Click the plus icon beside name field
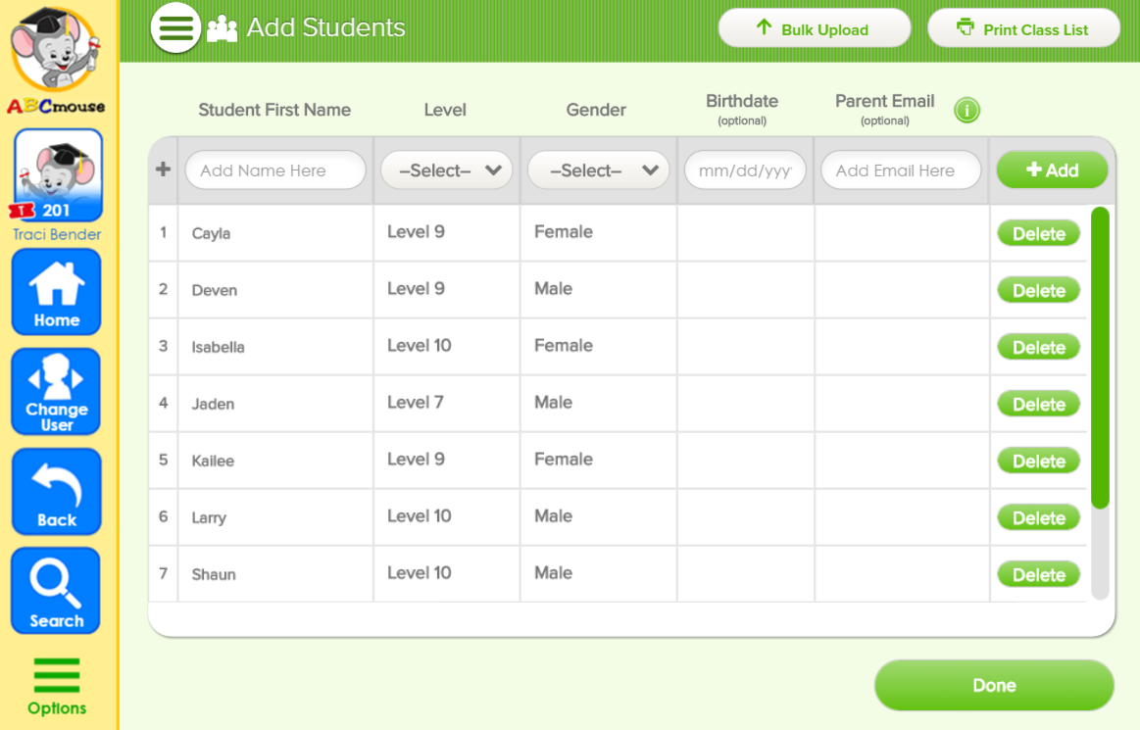This screenshot has width=1140, height=730. pyautogui.click(x=163, y=170)
